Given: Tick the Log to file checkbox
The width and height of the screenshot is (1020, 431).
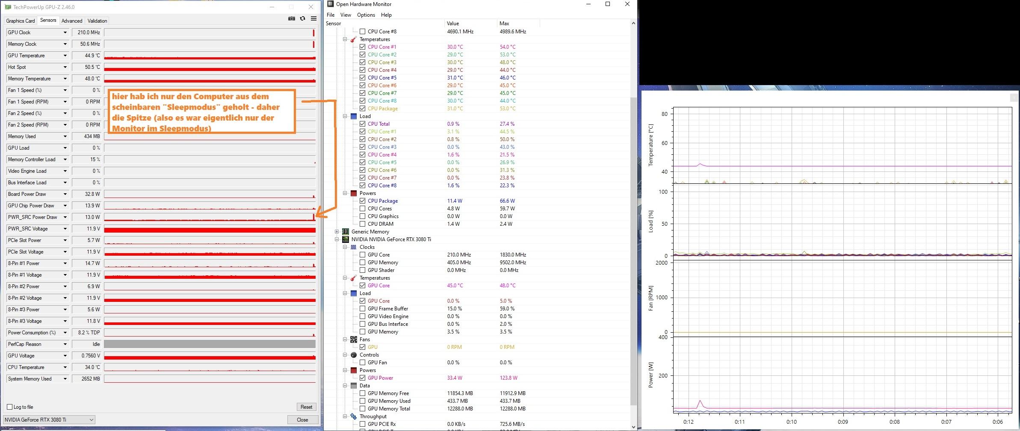Looking at the screenshot, I should coord(9,407).
